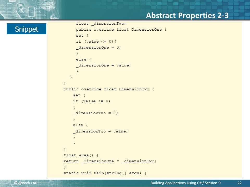Image resolution: width=250 pixels, height=187 pixels.
Task: Click the line '_dimensionOne = 0;'
Action: (98, 47)
